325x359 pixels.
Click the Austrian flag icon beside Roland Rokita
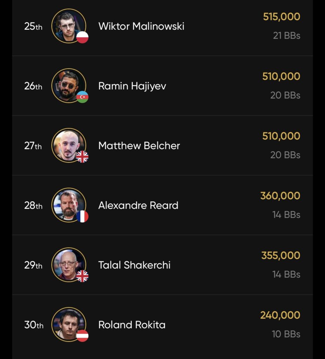(x=82, y=336)
